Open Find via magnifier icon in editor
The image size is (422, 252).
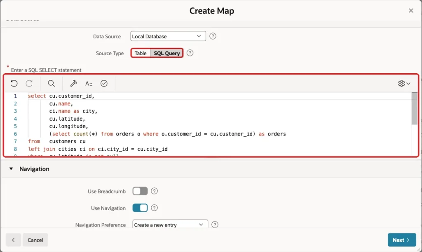[x=52, y=83]
